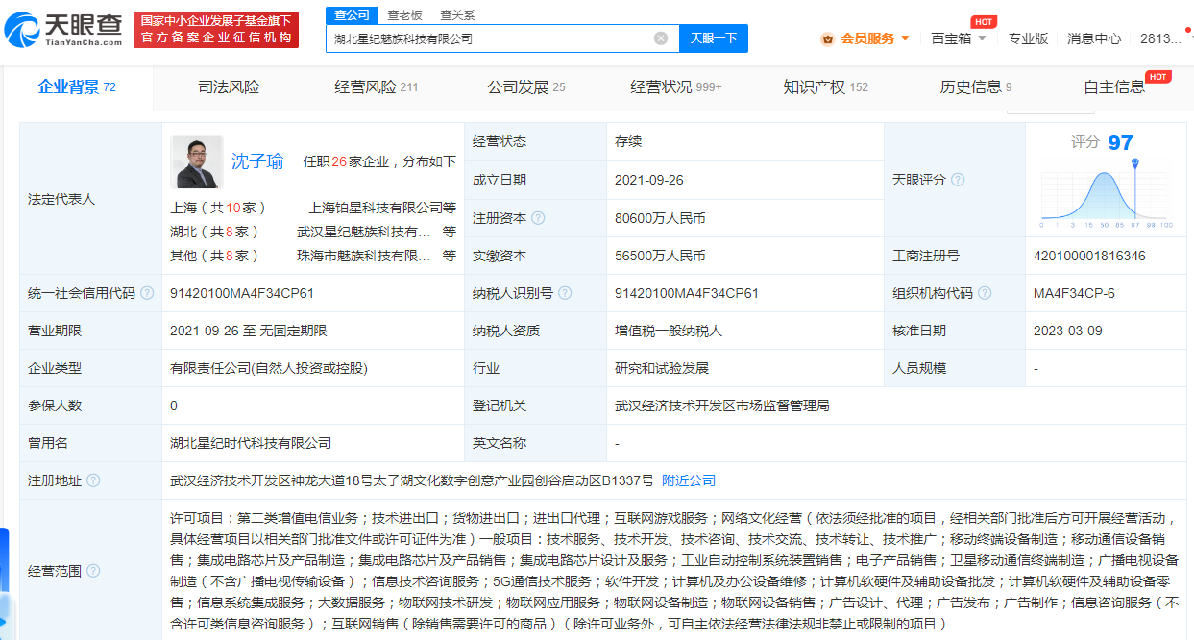Click the score value 97
Screen dimensions: 1194x640
[1120, 143]
